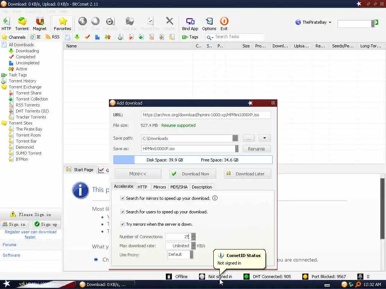The width and height of the screenshot is (386, 289).
Task: Open the RSS toolbar item
Action: (x=52, y=37)
